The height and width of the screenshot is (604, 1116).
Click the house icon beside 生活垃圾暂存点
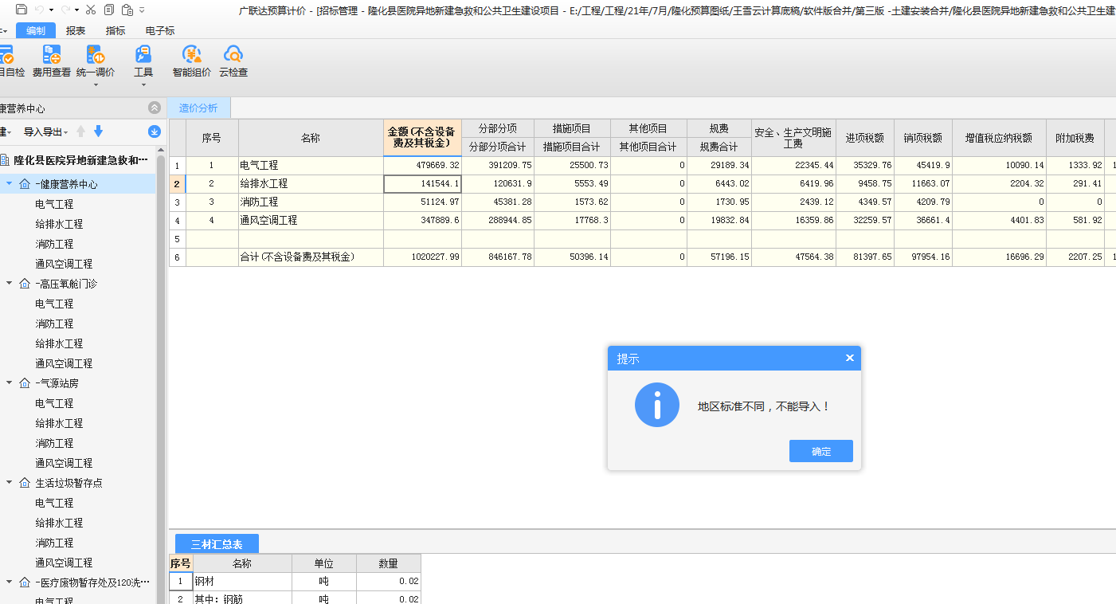click(24, 483)
